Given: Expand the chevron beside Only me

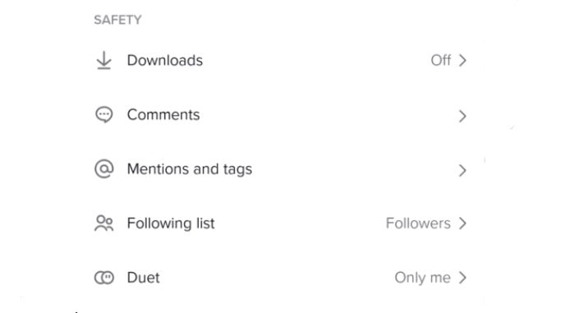Looking at the screenshot, I should [x=462, y=278].
